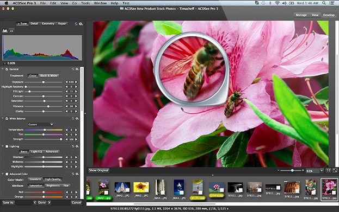This screenshot has width=339, height=212.
Task: Open the zoom percentage dropdown arrow
Action: (322, 171)
